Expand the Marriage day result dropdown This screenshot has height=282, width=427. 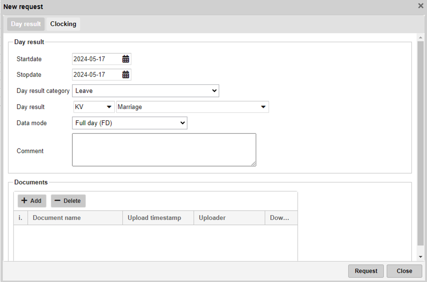192,107
